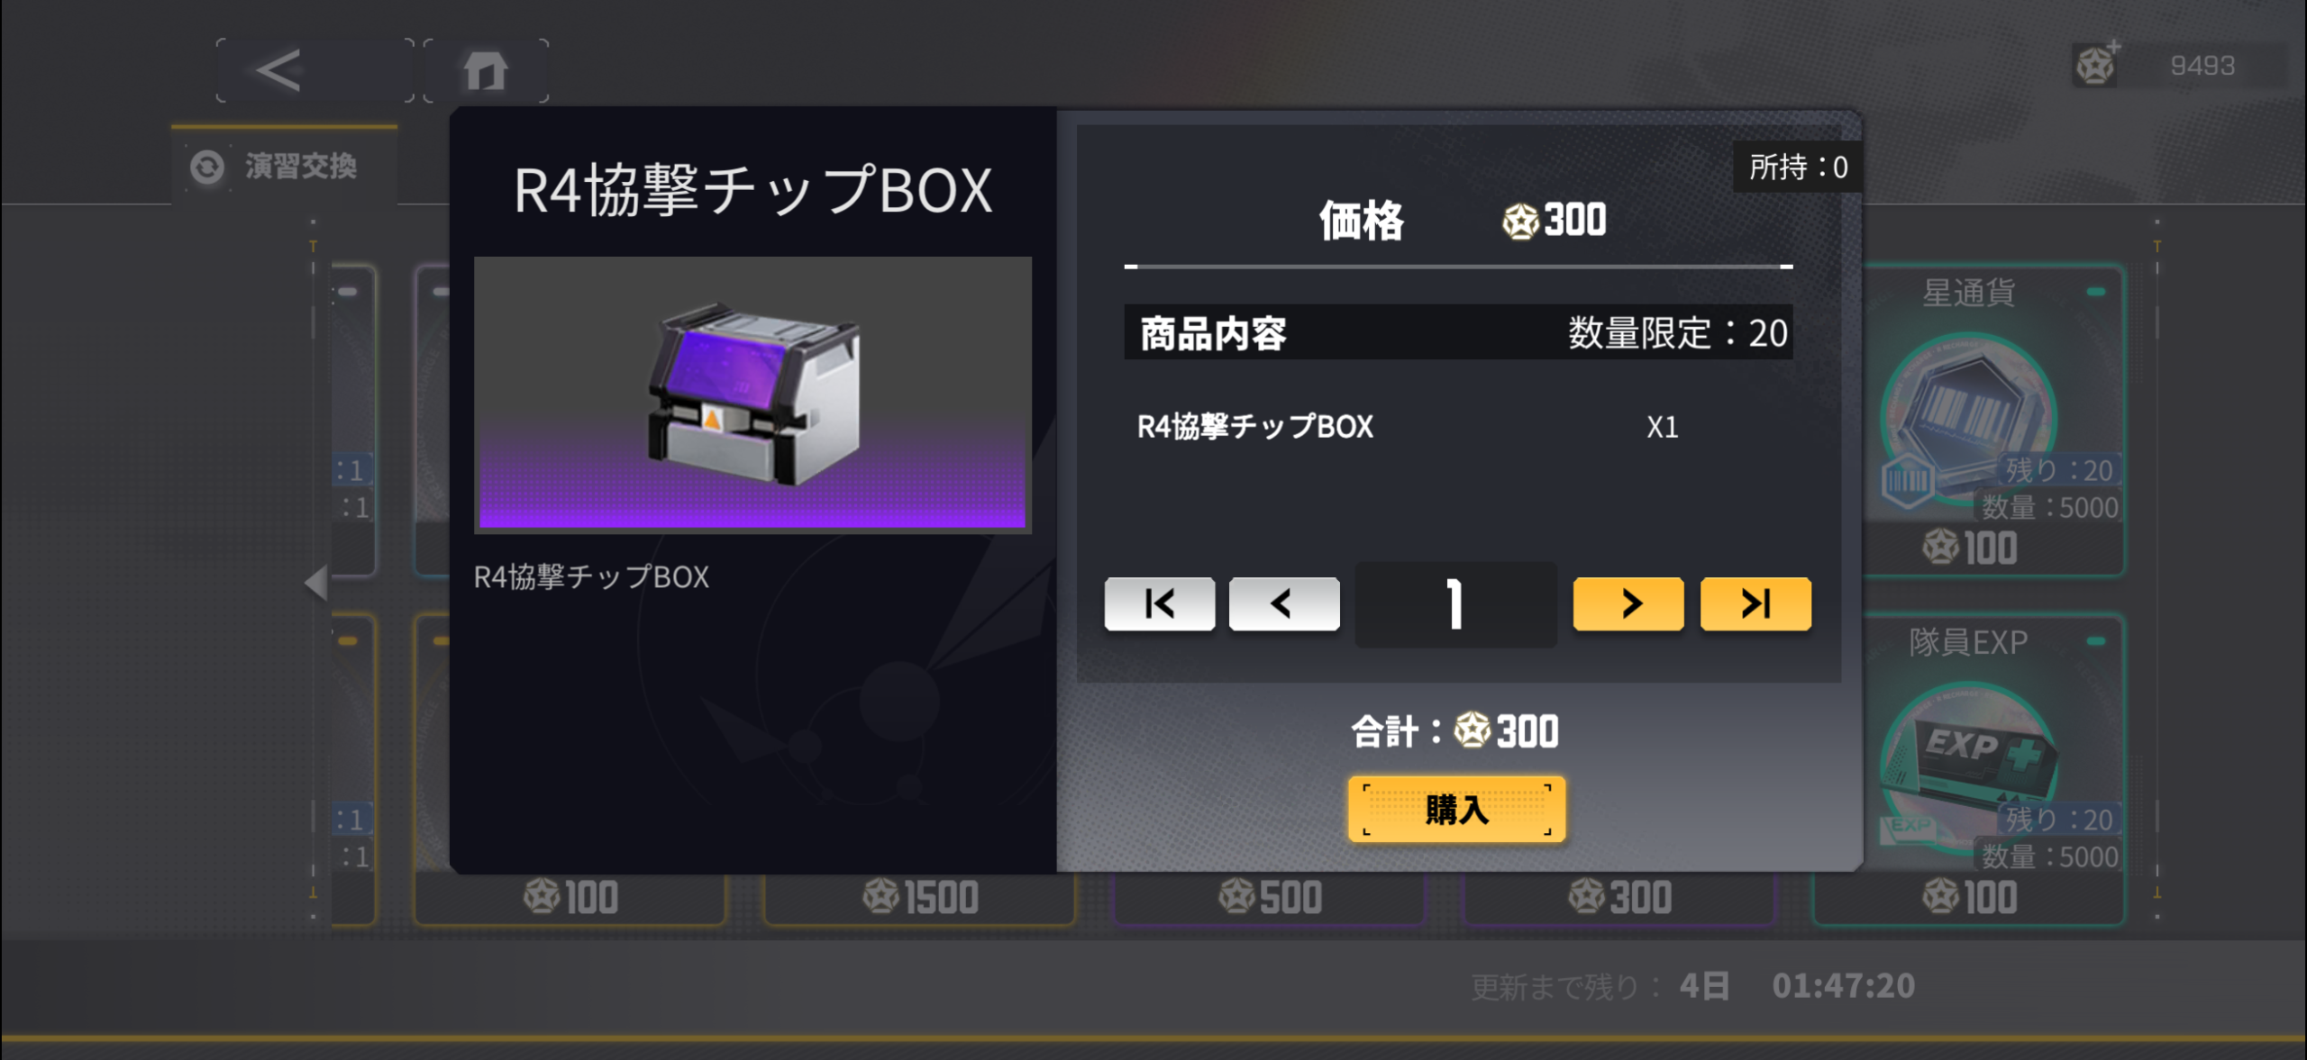Jump to maximum quantity with skip-last button
The height and width of the screenshot is (1060, 2307).
1755,603
